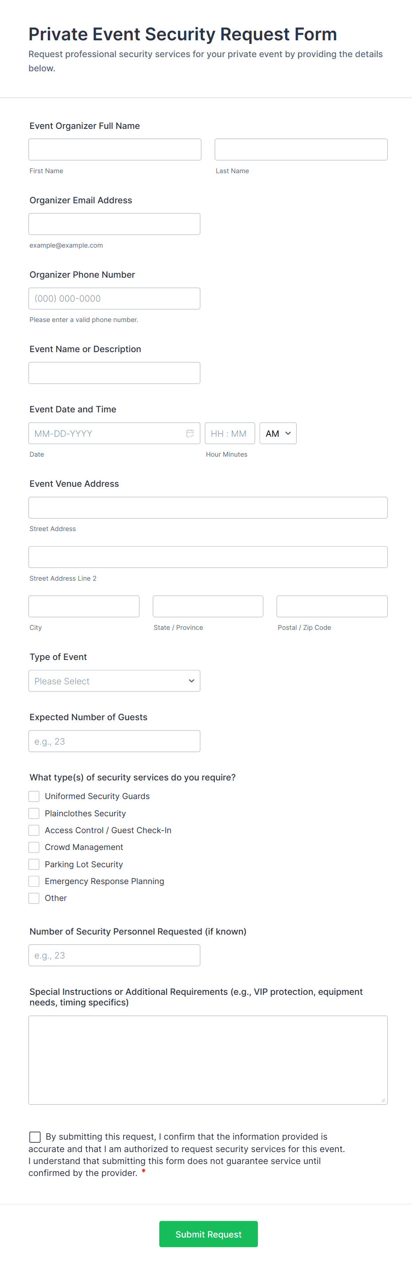Image resolution: width=412 pixels, height=1269 pixels.
Task: Focus the Postal / Zip Code field
Action: coord(332,606)
